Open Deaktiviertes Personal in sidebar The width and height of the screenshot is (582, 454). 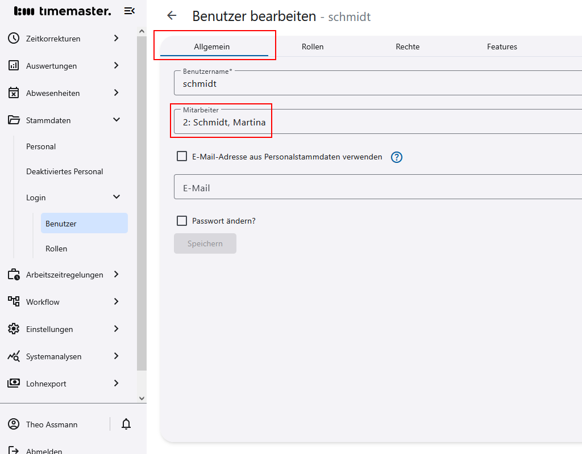pos(65,171)
